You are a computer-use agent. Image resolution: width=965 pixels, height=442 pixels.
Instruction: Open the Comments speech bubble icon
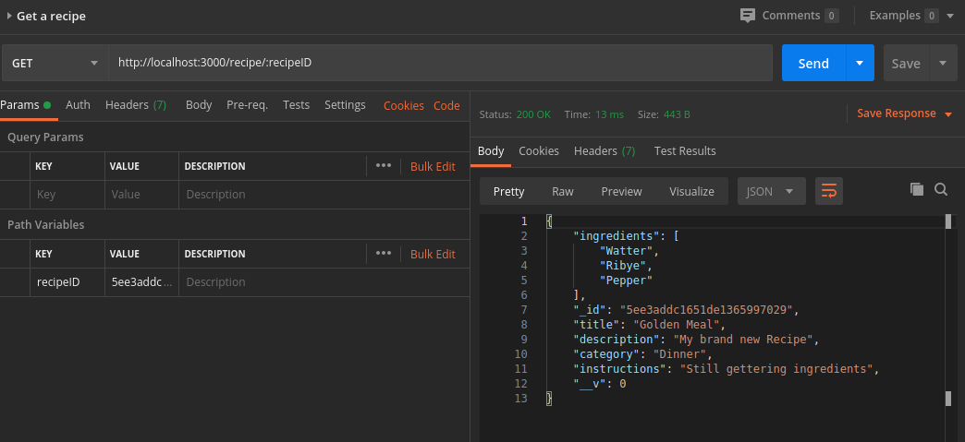click(x=748, y=16)
